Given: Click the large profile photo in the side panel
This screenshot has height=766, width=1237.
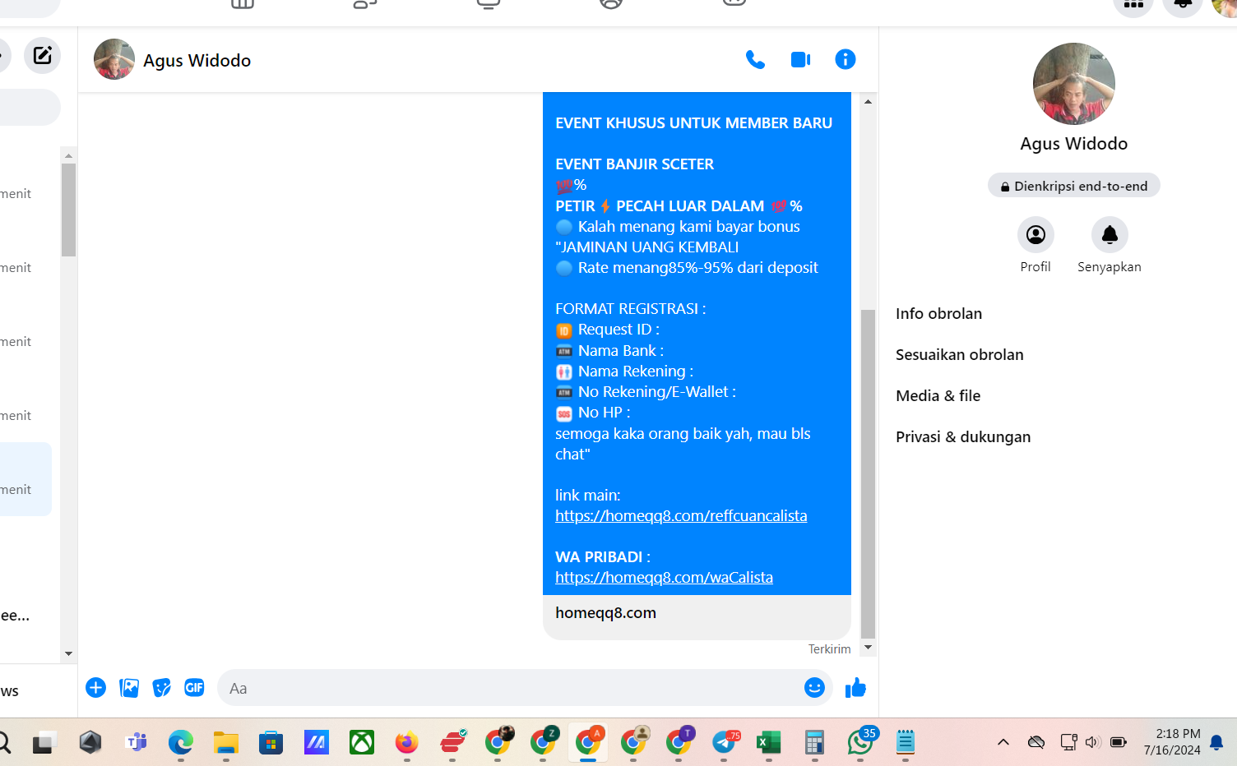Looking at the screenshot, I should [1074, 84].
